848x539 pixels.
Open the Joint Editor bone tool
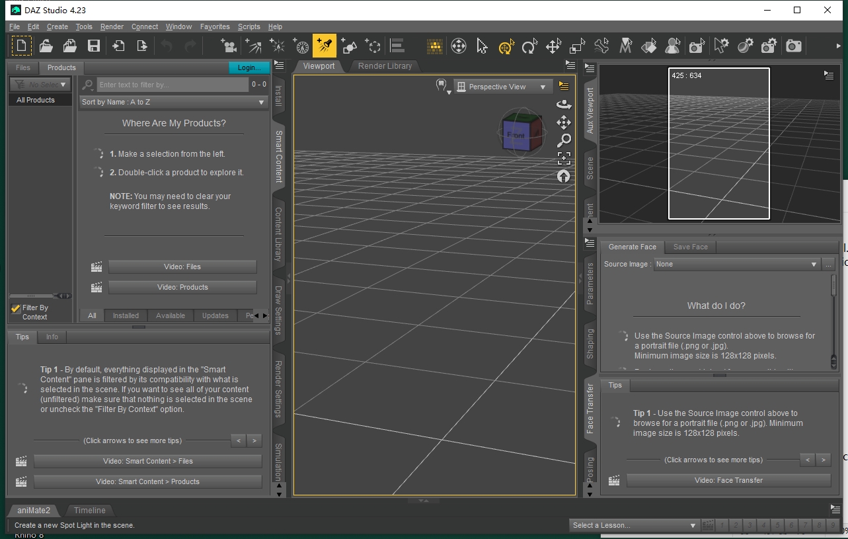click(x=601, y=46)
